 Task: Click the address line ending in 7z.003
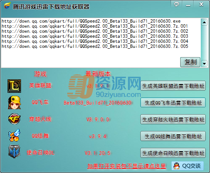(x=95, y=36)
